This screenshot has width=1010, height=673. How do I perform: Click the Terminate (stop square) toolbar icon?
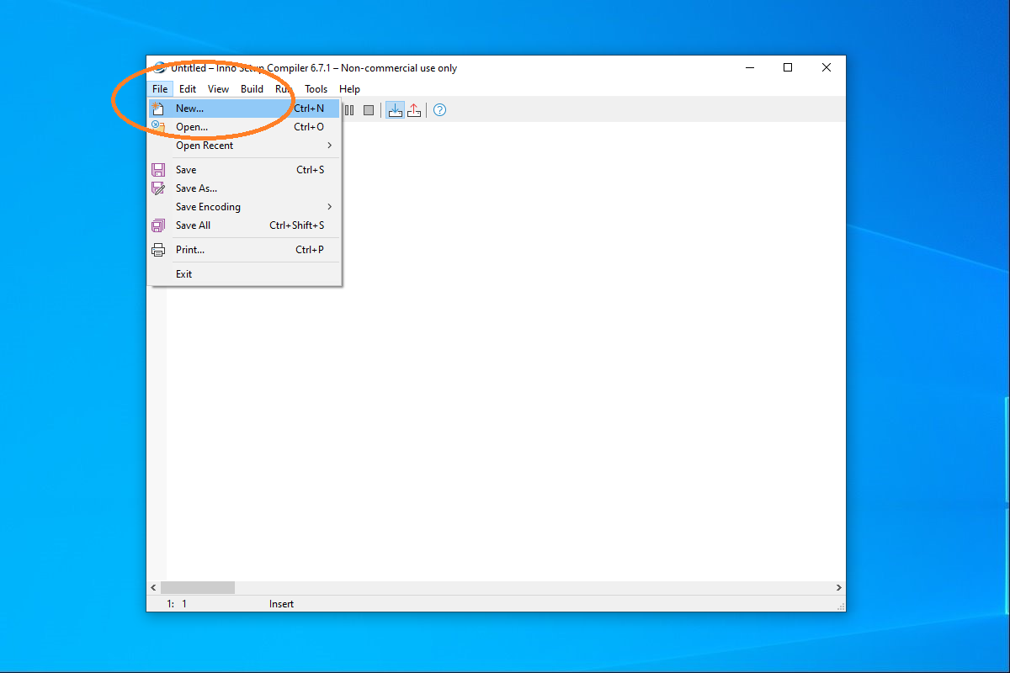tap(369, 110)
